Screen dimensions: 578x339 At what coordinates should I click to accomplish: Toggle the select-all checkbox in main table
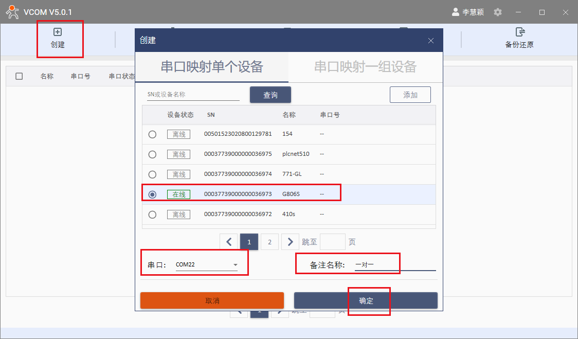point(19,76)
